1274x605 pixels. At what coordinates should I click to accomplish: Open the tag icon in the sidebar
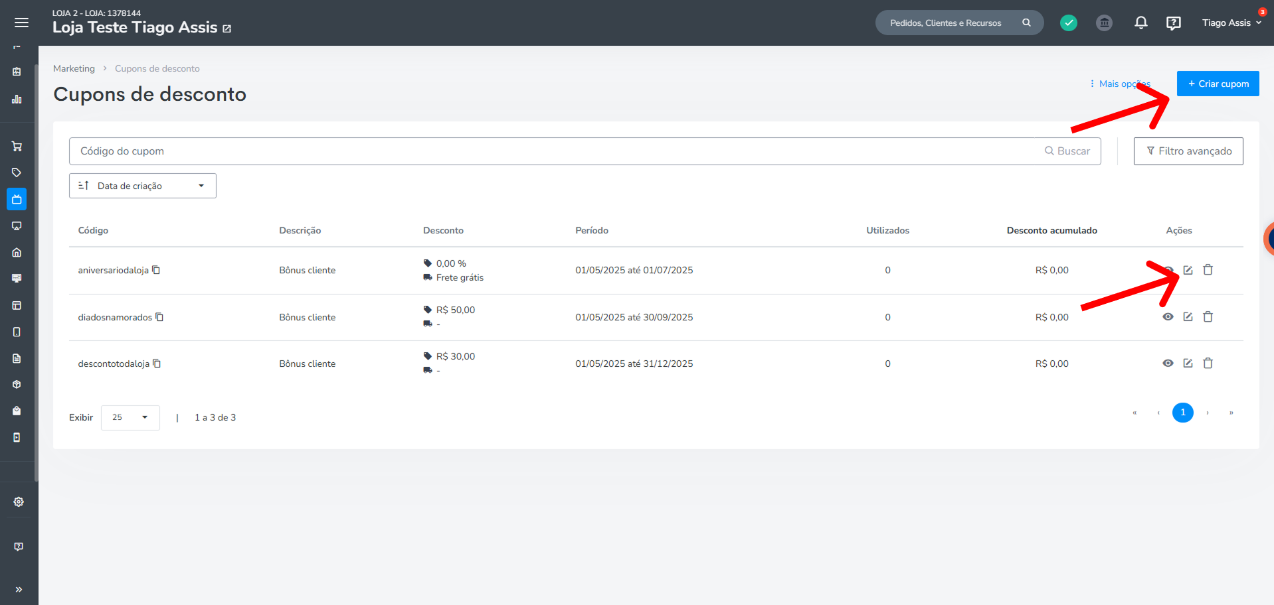tap(17, 172)
